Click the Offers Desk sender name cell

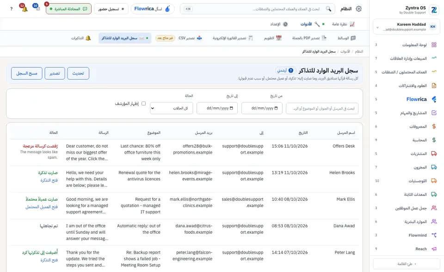(x=344, y=146)
